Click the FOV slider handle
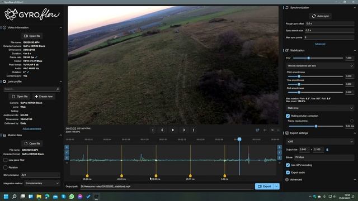This screenshot has width=358, height=201. 308,58
